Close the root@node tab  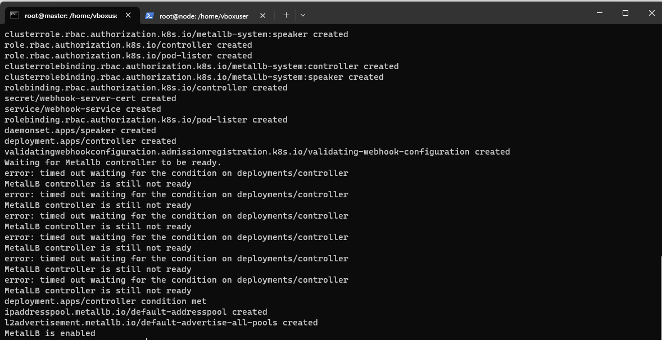coord(262,16)
